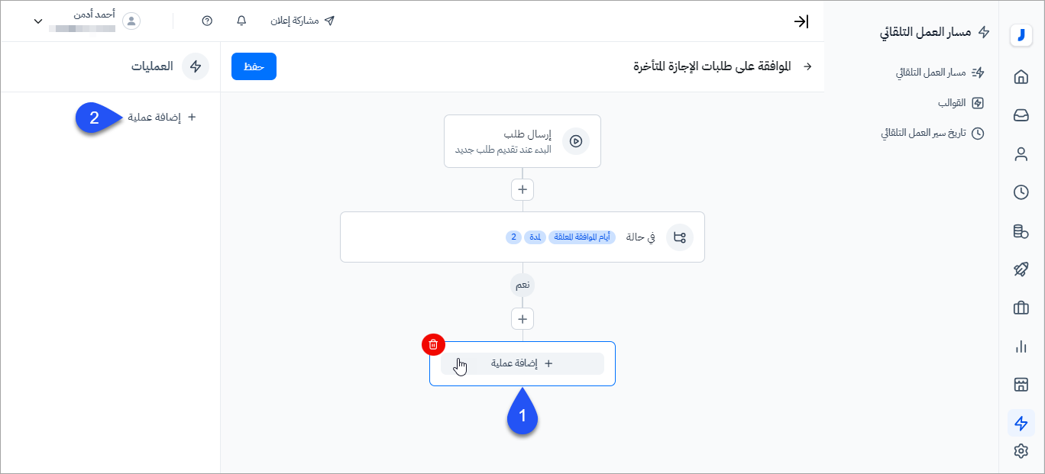Image resolution: width=1045 pixels, height=474 pixels.
Task: Open the briefcase sidebar icon
Action: (1021, 308)
